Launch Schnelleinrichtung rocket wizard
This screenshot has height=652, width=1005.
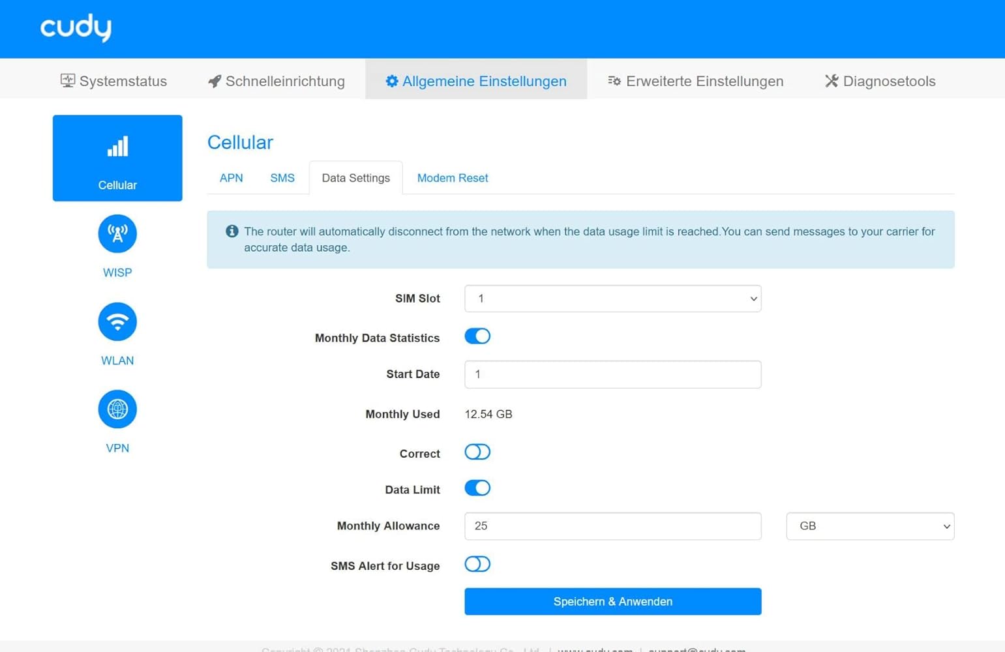276,81
